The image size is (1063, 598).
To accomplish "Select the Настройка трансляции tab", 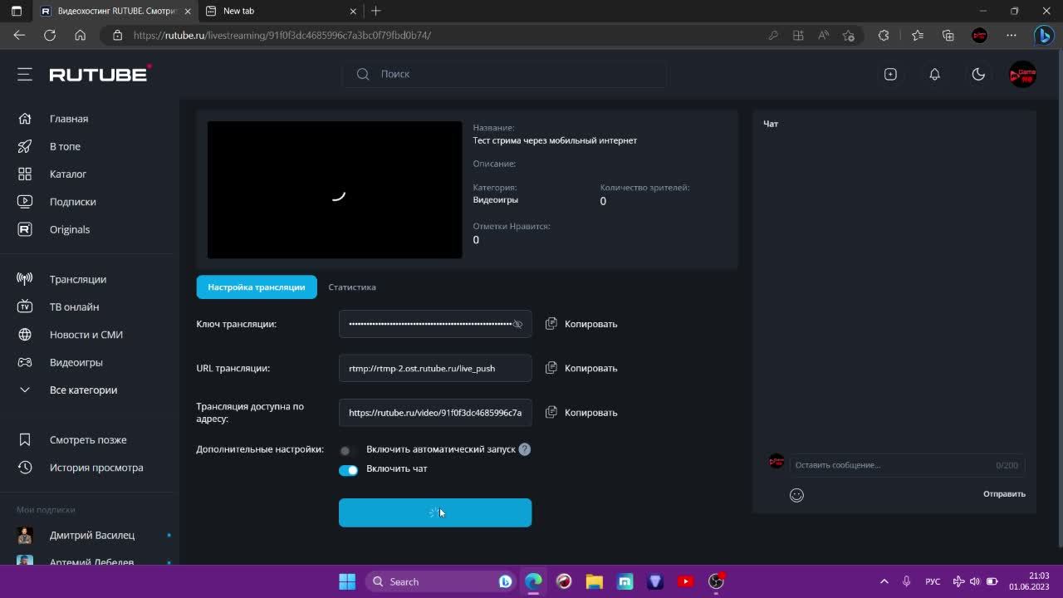I will click(256, 287).
